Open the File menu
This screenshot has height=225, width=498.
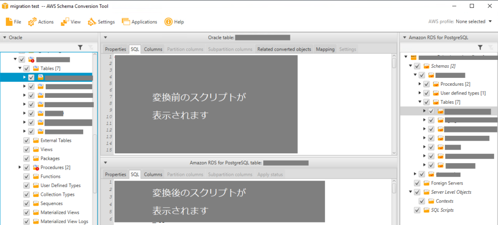[x=13, y=21]
